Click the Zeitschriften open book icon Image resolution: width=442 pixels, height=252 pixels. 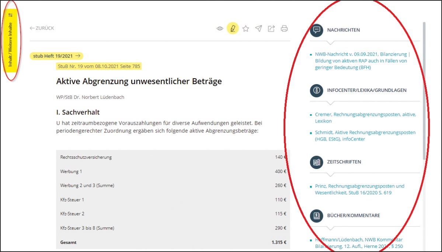[316, 162]
